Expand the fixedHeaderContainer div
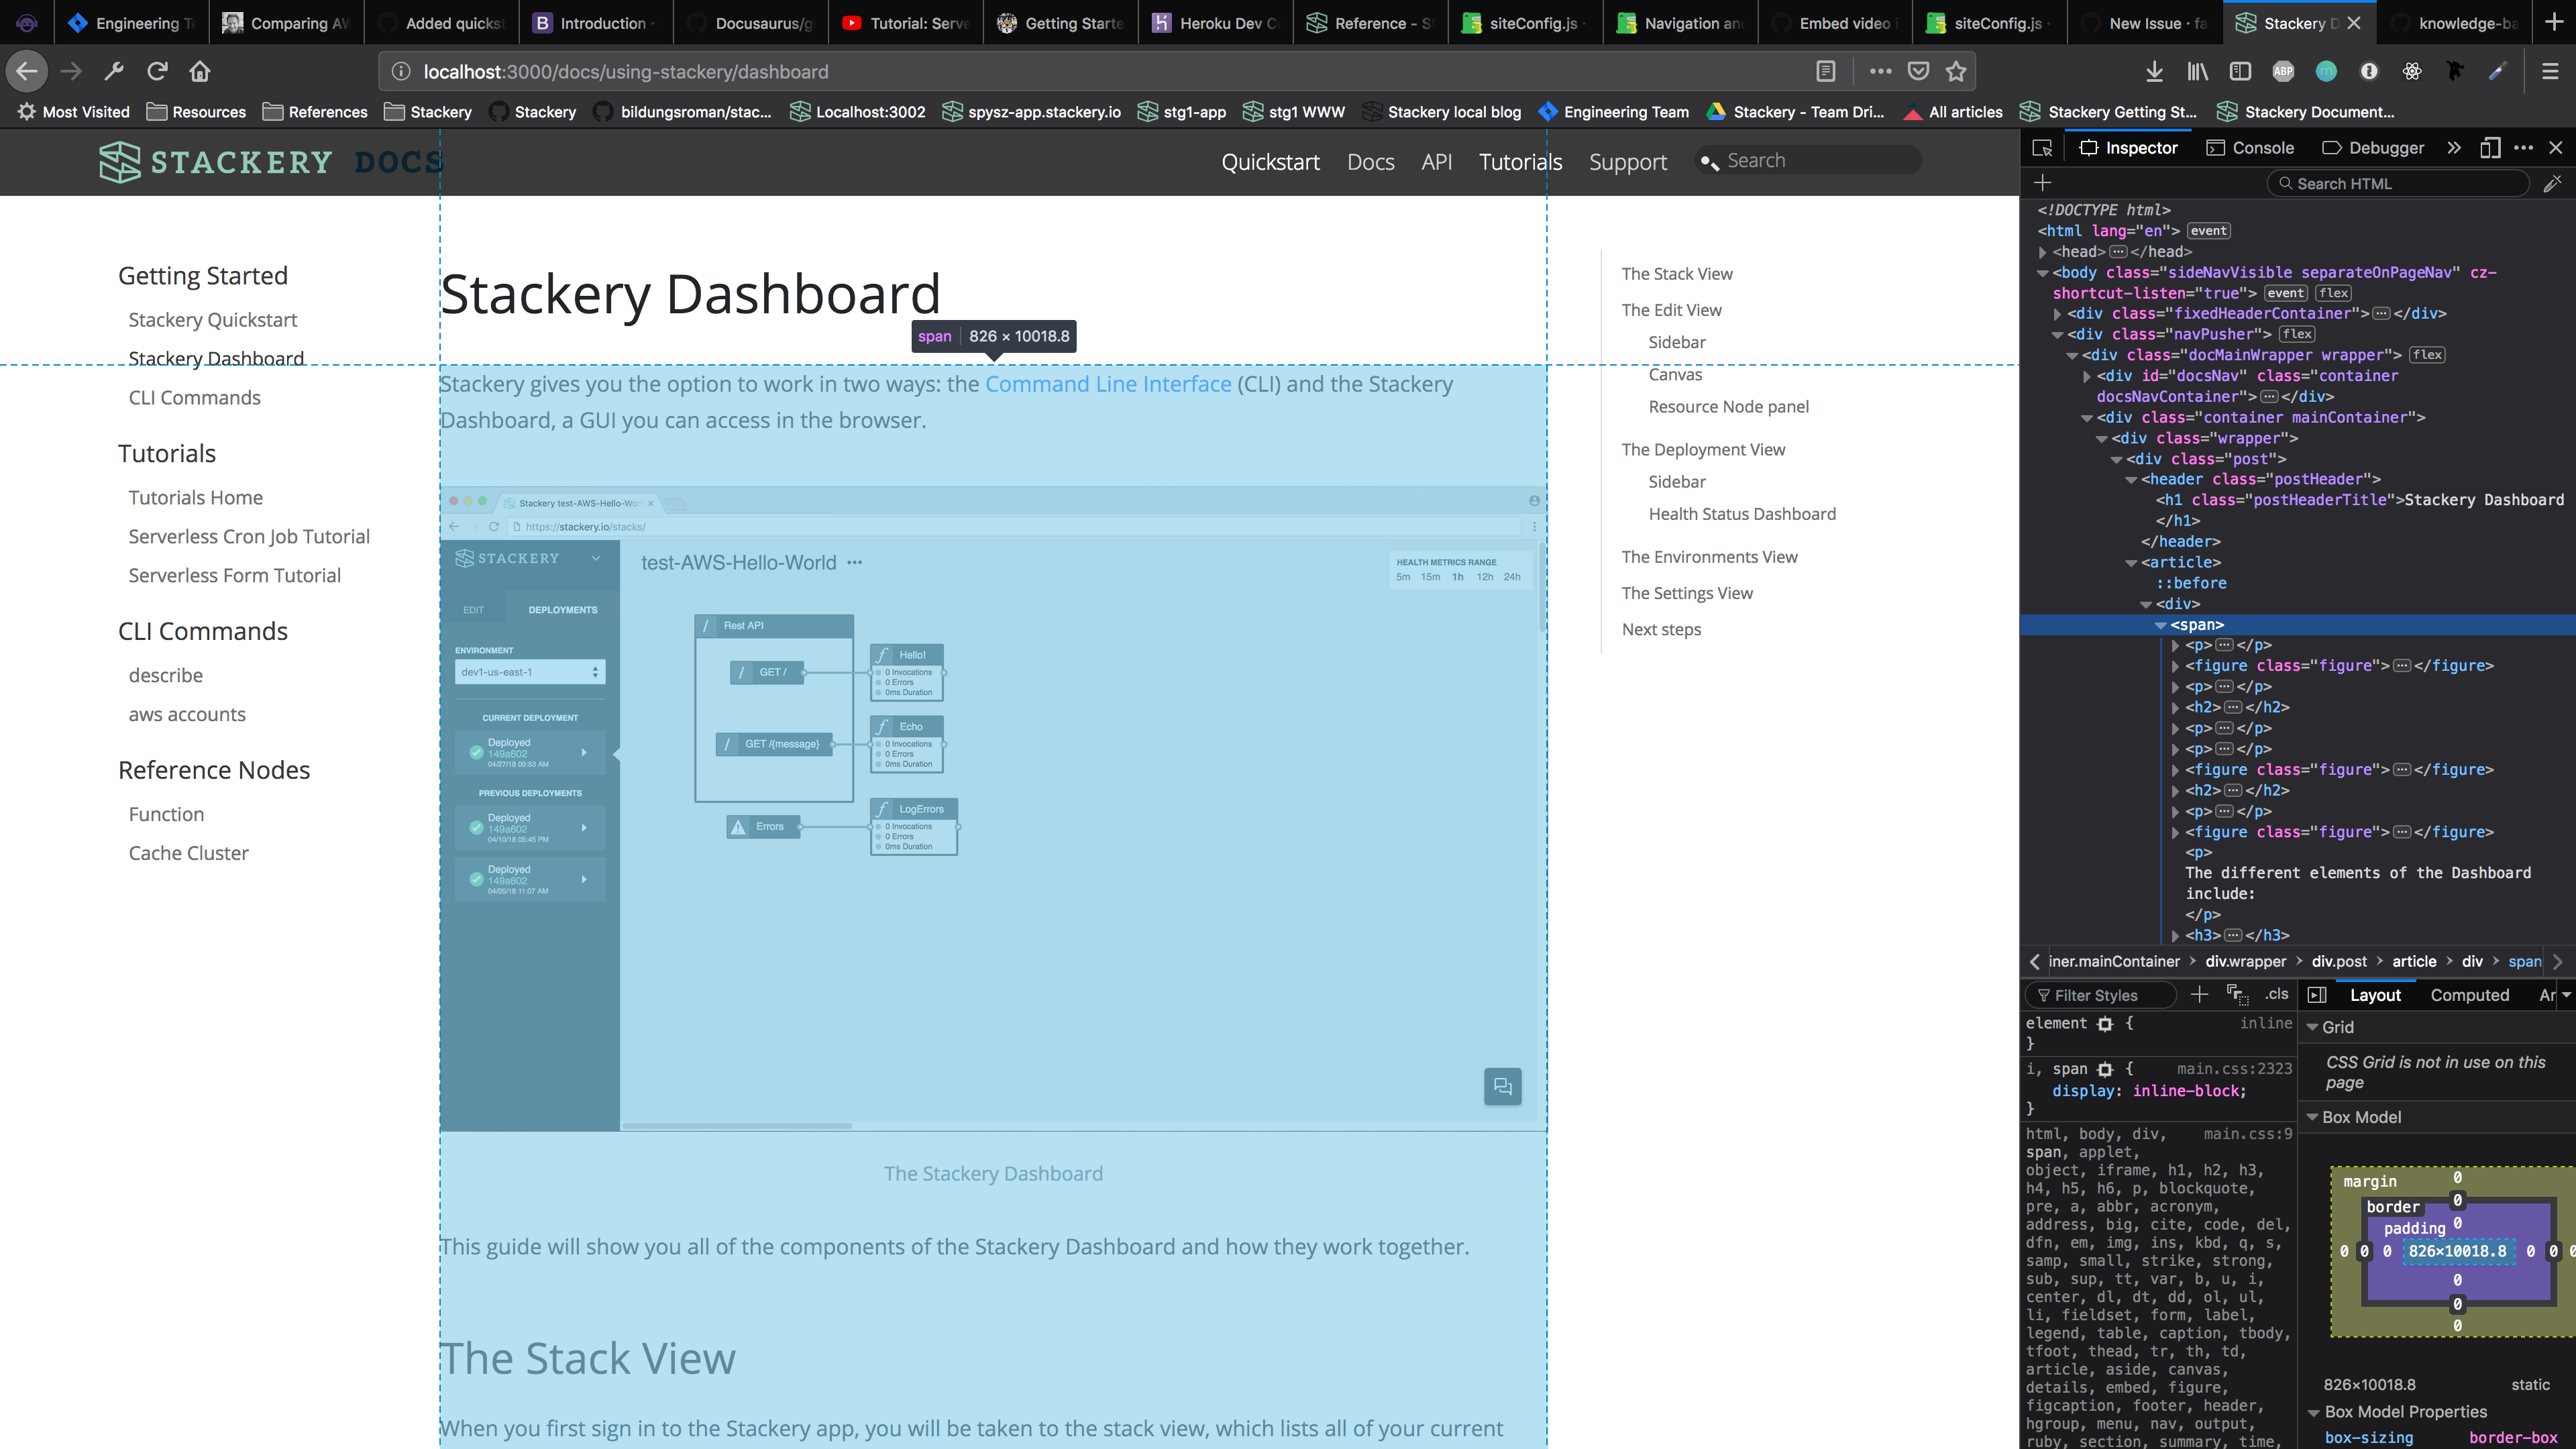Image resolution: width=2576 pixels, height=1449 pixels. (x=2057, y=314)
